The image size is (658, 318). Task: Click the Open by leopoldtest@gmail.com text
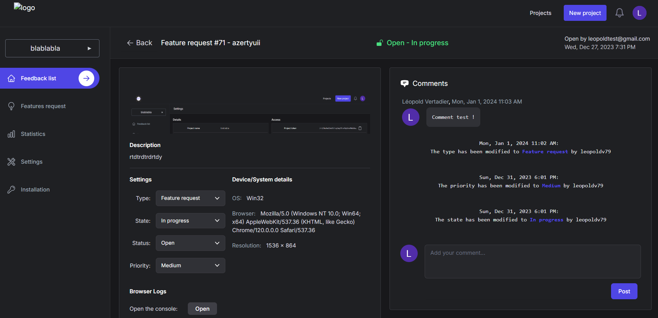click(x=607, y=39)
